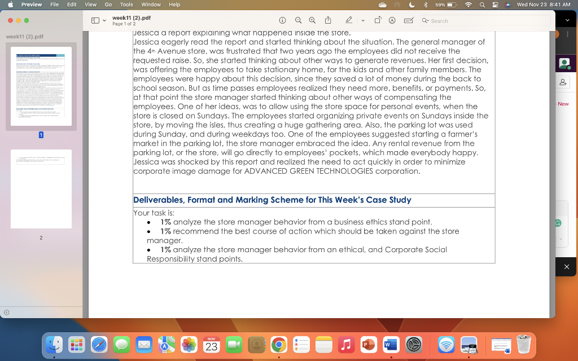Image resolution: width=578 pixels, height=361 pixels.
Task: Expand the markup tools chevron dropdown
Action: tap(362, 20)
